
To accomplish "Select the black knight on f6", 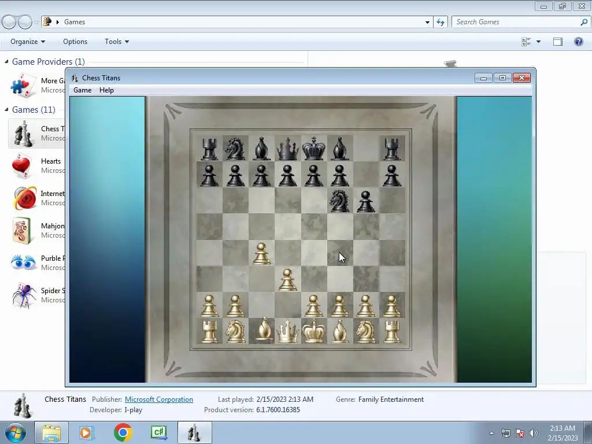I will tap(339, 201).
